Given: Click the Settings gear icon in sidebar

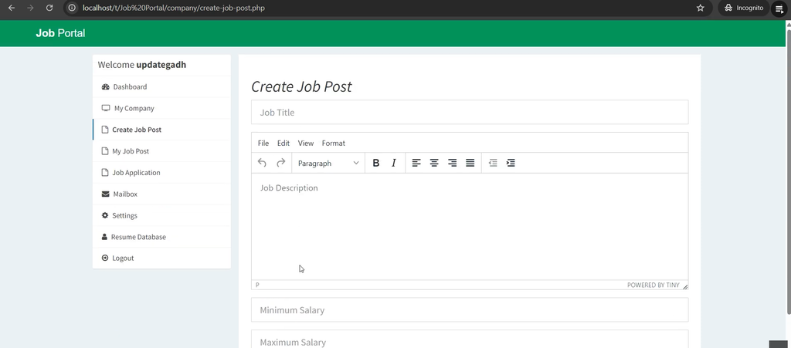Looking at the screenshot, I should (105, 215).
